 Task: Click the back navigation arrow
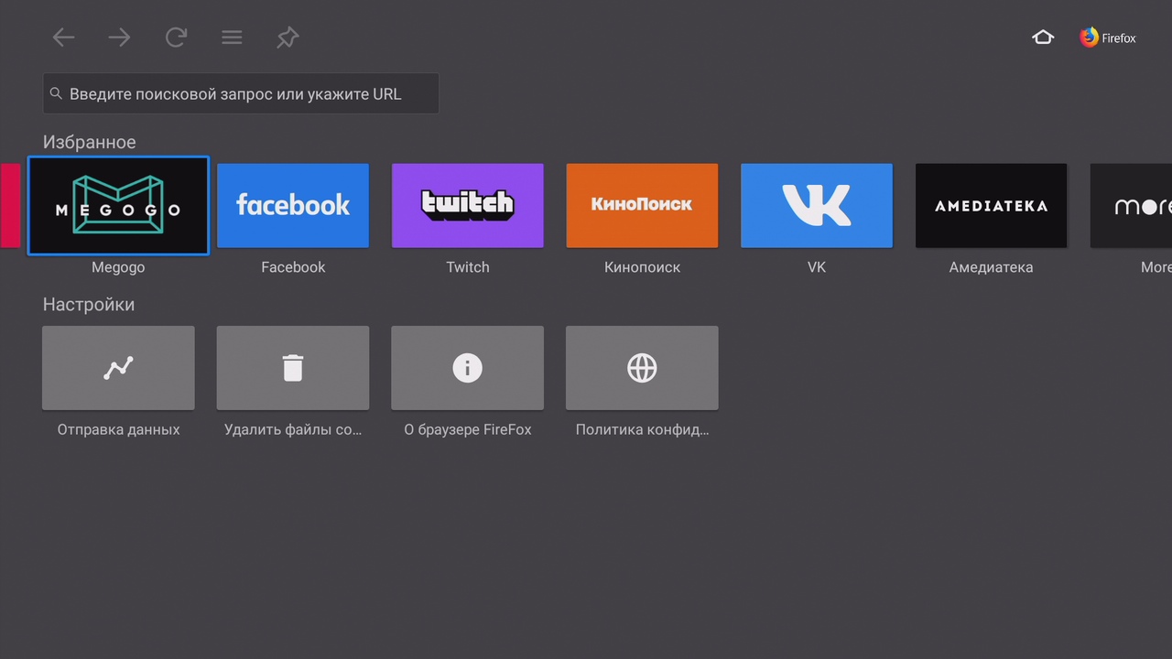pos(63,38)
